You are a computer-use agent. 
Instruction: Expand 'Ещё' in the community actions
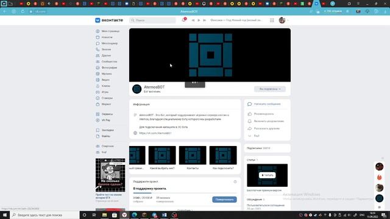(253, 136)
